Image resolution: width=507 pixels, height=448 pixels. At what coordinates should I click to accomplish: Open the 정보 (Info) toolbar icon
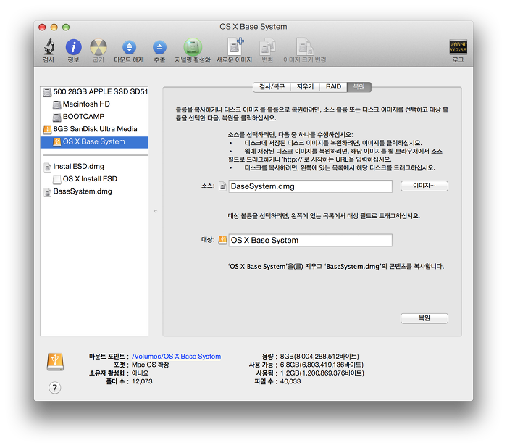[x=73, y=47]
